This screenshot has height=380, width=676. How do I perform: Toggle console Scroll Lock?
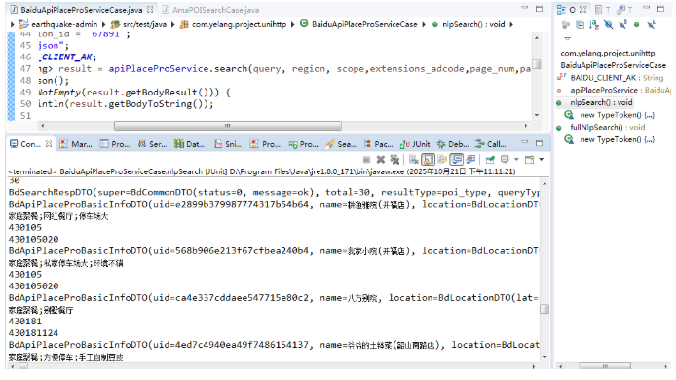429,160
